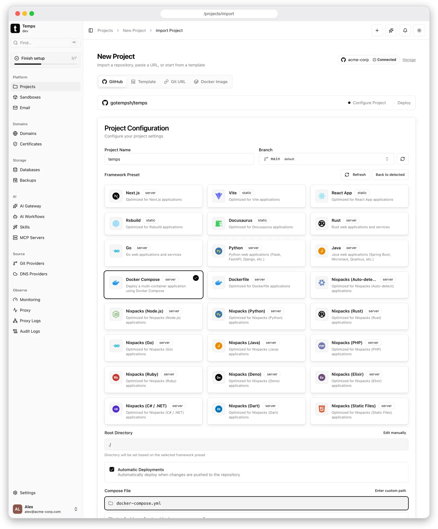
Task: Click Edit manually for root directory
Action: click(x=394, y=432)
